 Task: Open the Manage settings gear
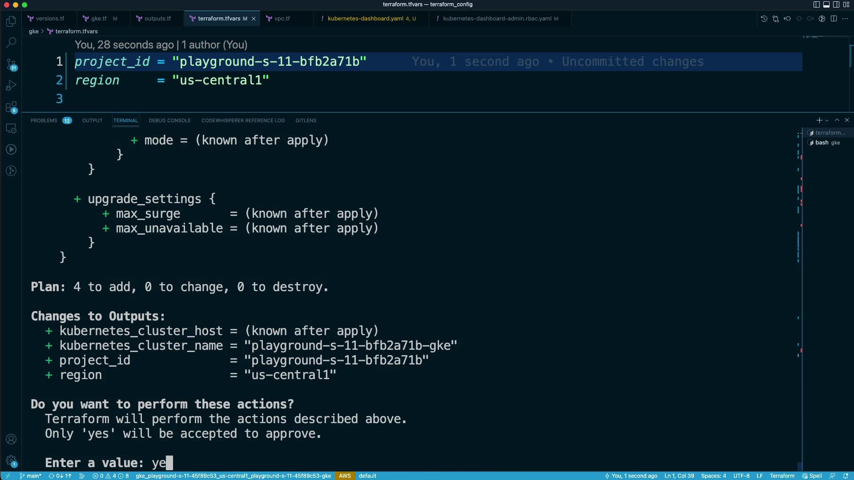tap(11, 460)
